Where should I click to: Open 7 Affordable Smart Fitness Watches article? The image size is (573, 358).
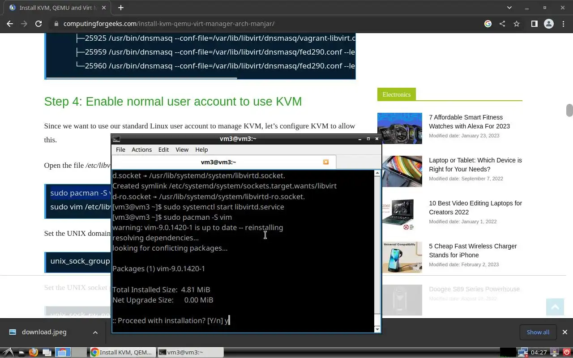pyautogui.click(x=469, y=122)
